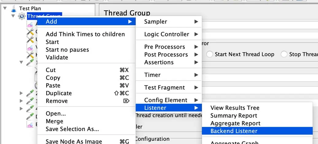
Task: Duplicate the selected Thread Group
Action: coord(59,93)
